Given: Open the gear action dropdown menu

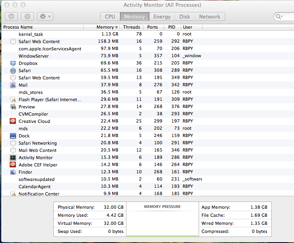Looking at the screenshot, I should 45,17.
